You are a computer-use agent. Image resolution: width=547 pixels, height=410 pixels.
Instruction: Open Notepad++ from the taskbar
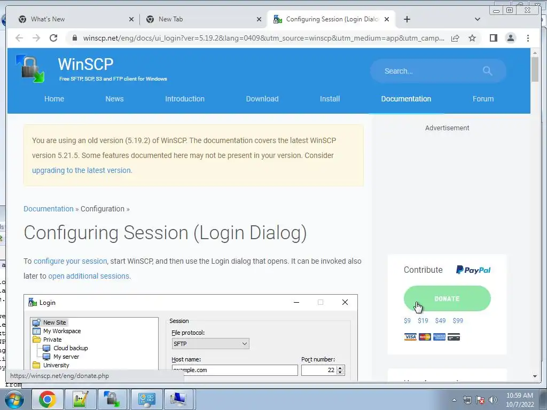[x=80, y=399]
